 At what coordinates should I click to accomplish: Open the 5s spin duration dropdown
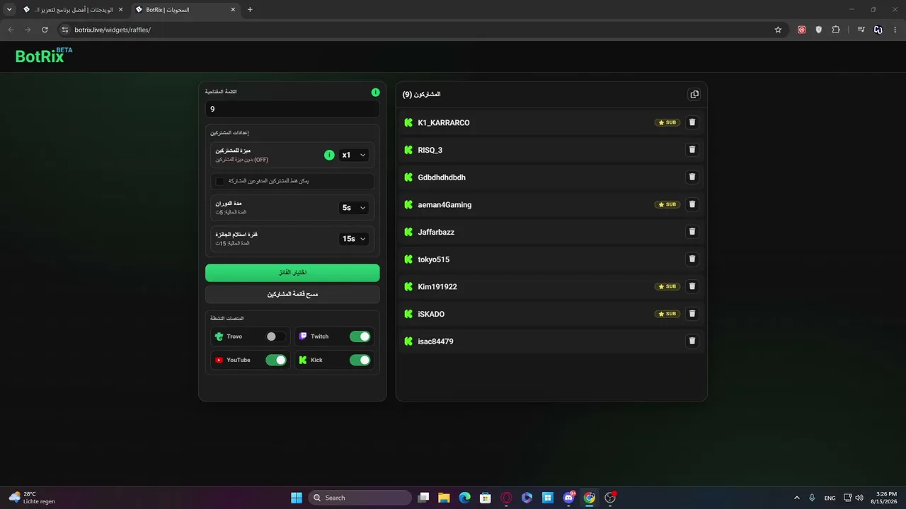point(354,208)
